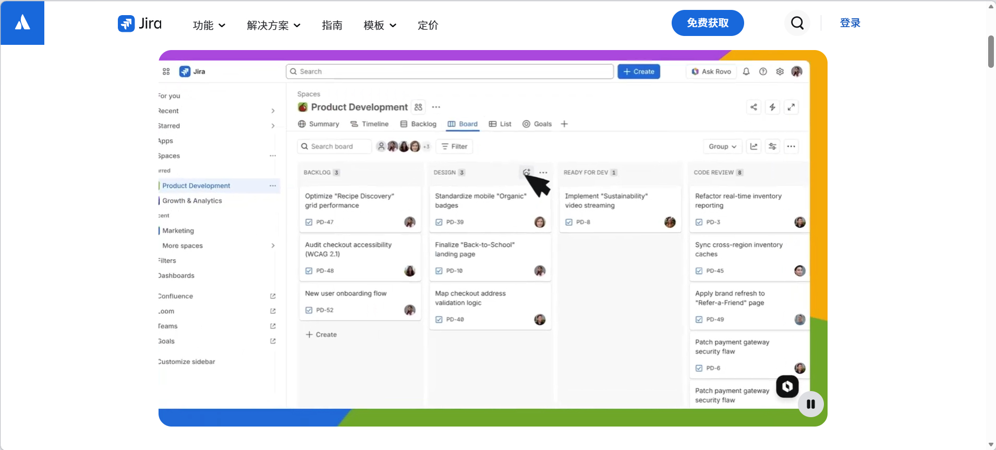The image size is (996, 450).
Task: Open the DESIGN column ellipsis menu
Action: (543, 173)
